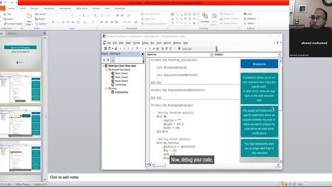The height and width of the screenshot is (187, 332).
Task: Click Replace in the Editing group
Action: coord(251,19)
